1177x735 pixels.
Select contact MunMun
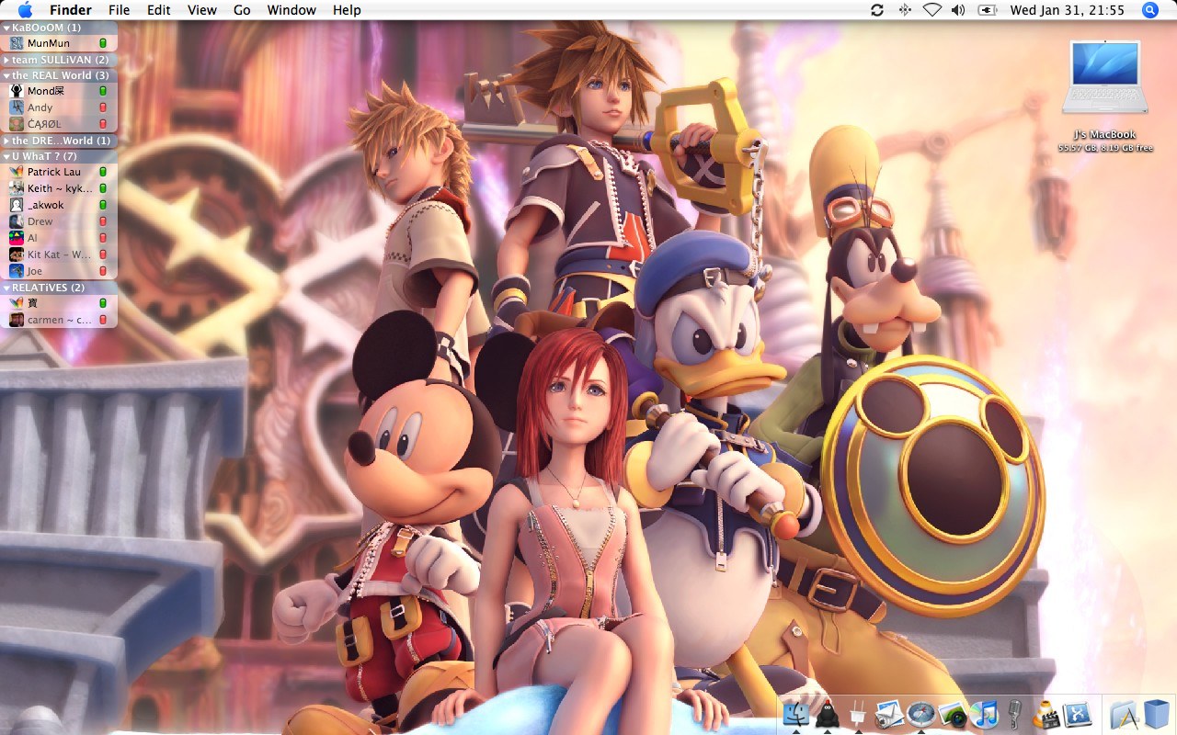59,43
